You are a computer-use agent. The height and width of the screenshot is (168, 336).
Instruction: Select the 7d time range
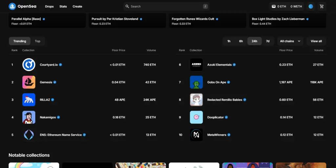tap(268, 41)
